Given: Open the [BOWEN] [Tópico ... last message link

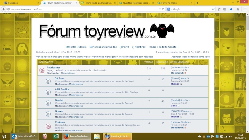Looking at the screenshot, I should pos(181,111).
